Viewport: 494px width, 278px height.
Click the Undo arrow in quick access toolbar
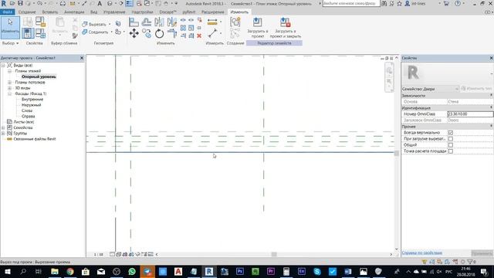(x=39, y=3)
